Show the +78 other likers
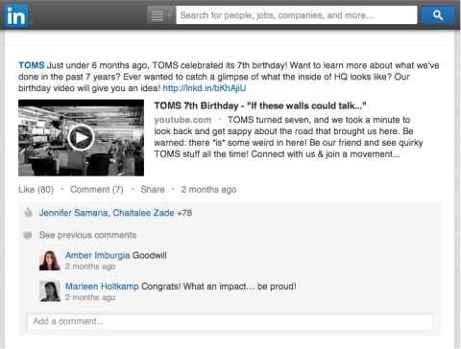Image resolution: width=461 pixels, height=349 pixels. click(184, 213)
